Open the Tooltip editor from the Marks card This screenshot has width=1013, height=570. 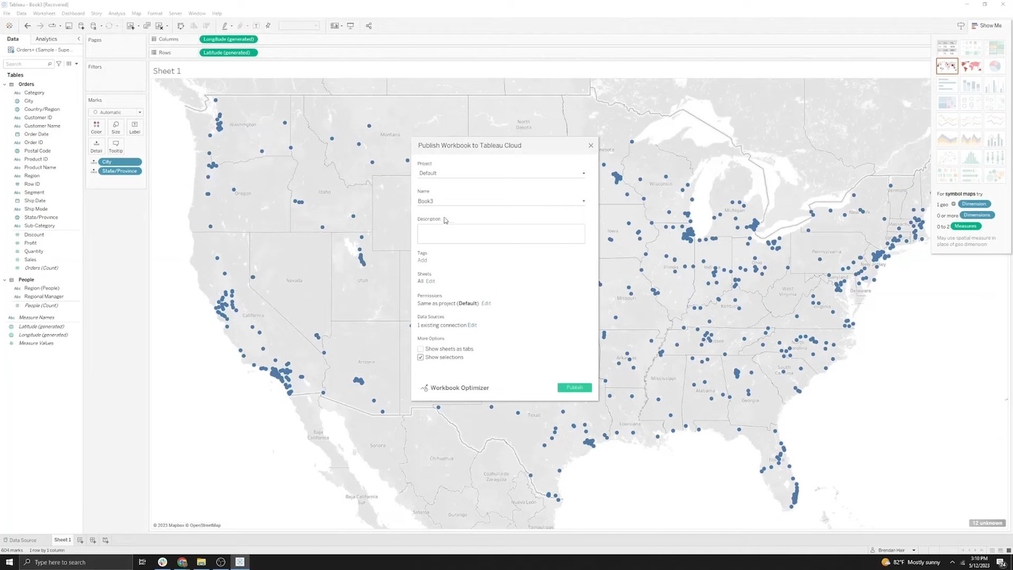[x=115, y=147]
